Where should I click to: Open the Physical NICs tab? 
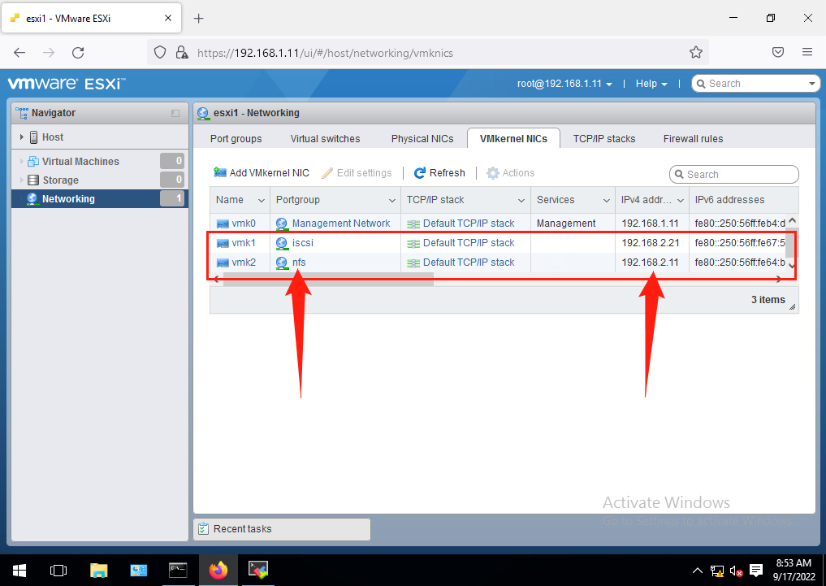coord(422,138)
